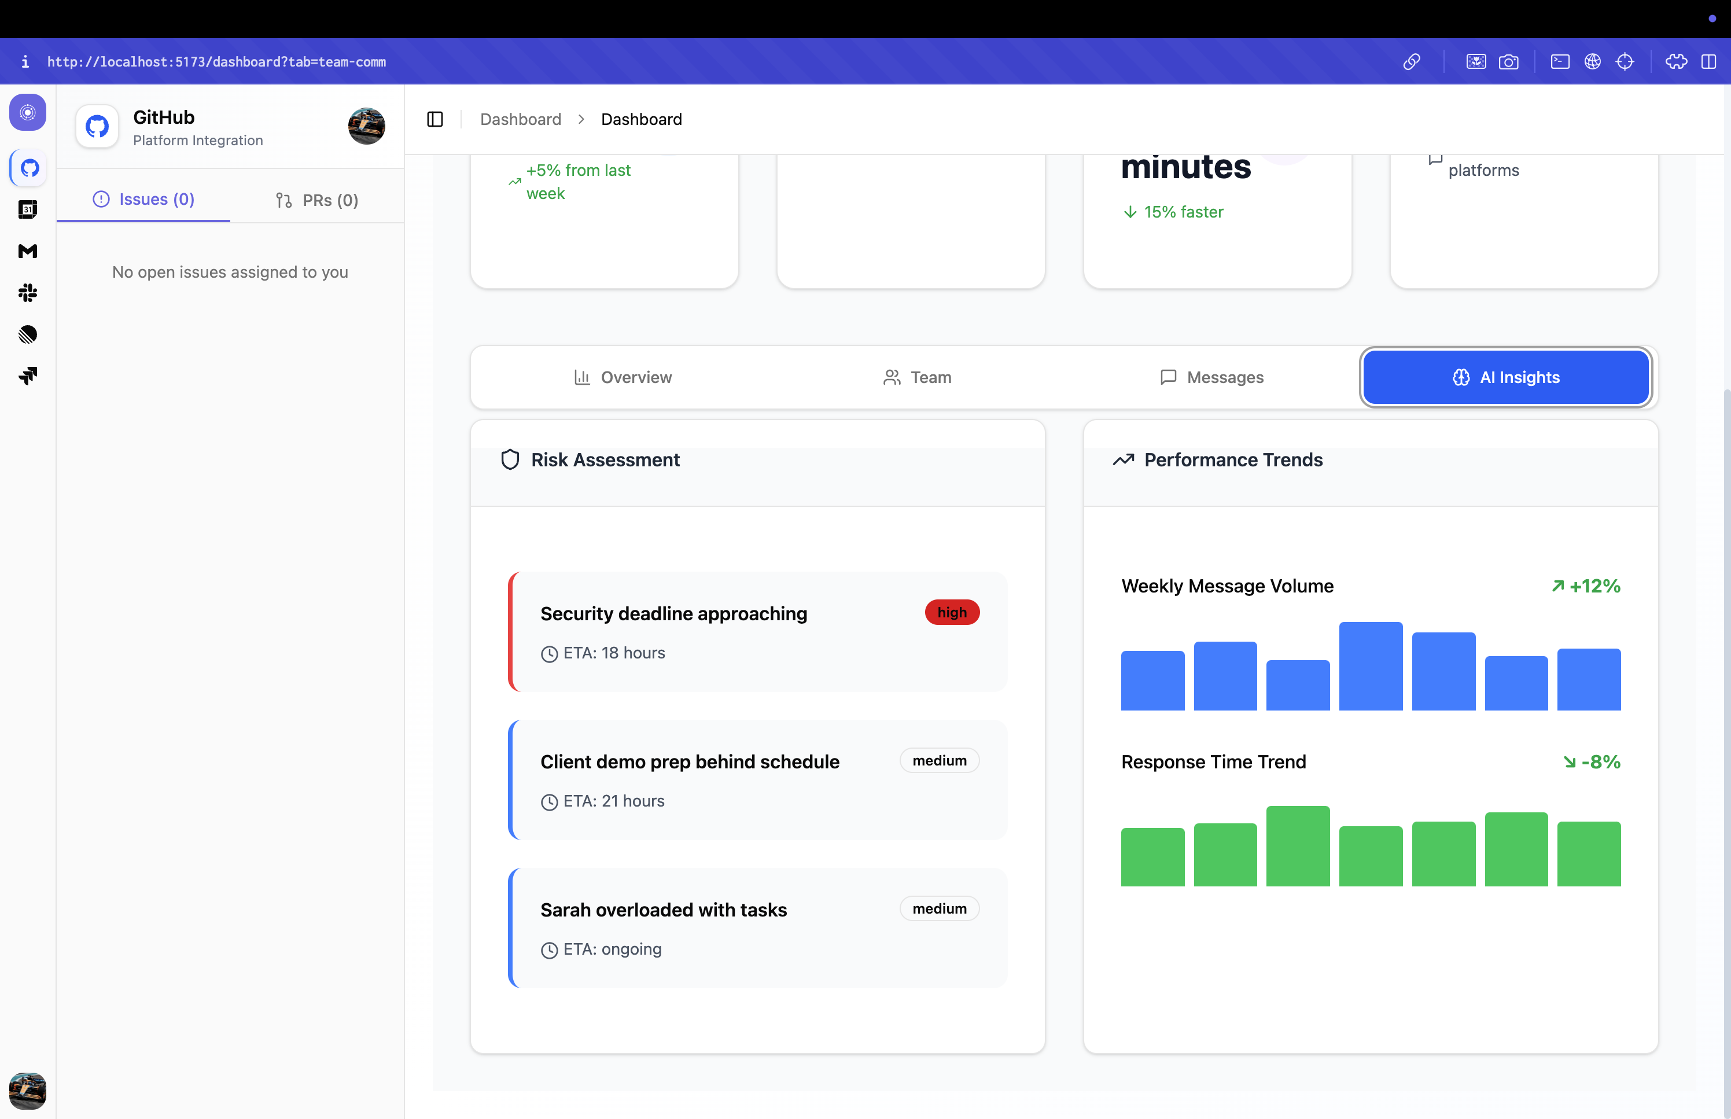Click the crosshair element inspector icon
The width and height of the screenshot is (1731, 1119).
point(1624,62)
